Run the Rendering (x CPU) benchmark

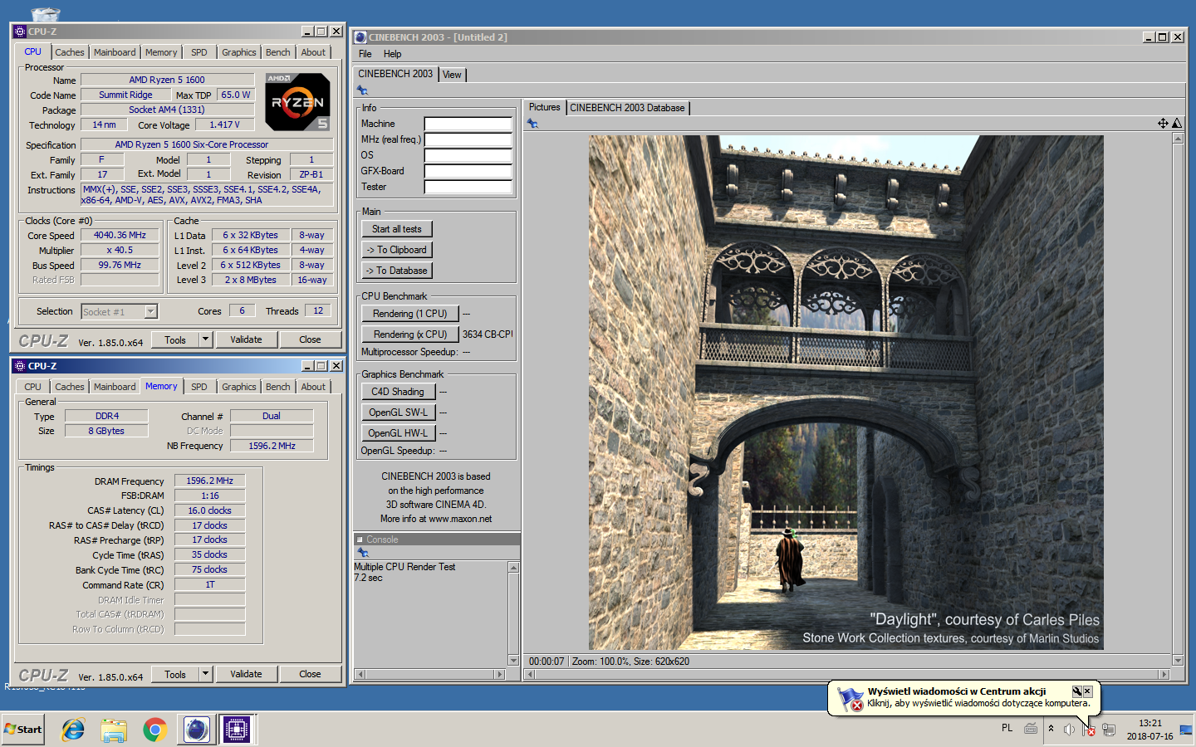tap(410, 334)
